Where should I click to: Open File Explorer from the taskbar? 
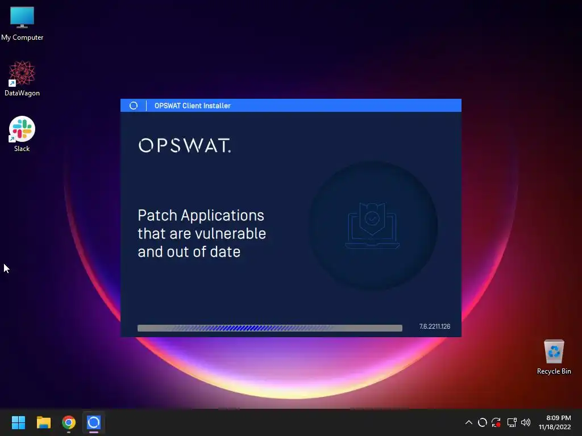(x=43, y=422)
